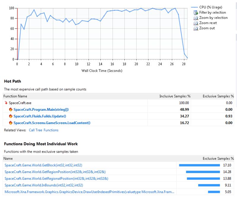Open World.InBounds(int32,int32,int32) function link
The height and width of the screenshot is (198, 237).
point(44,185)
